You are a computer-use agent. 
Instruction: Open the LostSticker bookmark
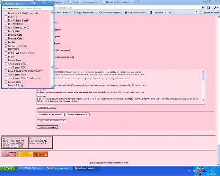tap(161, 13)
